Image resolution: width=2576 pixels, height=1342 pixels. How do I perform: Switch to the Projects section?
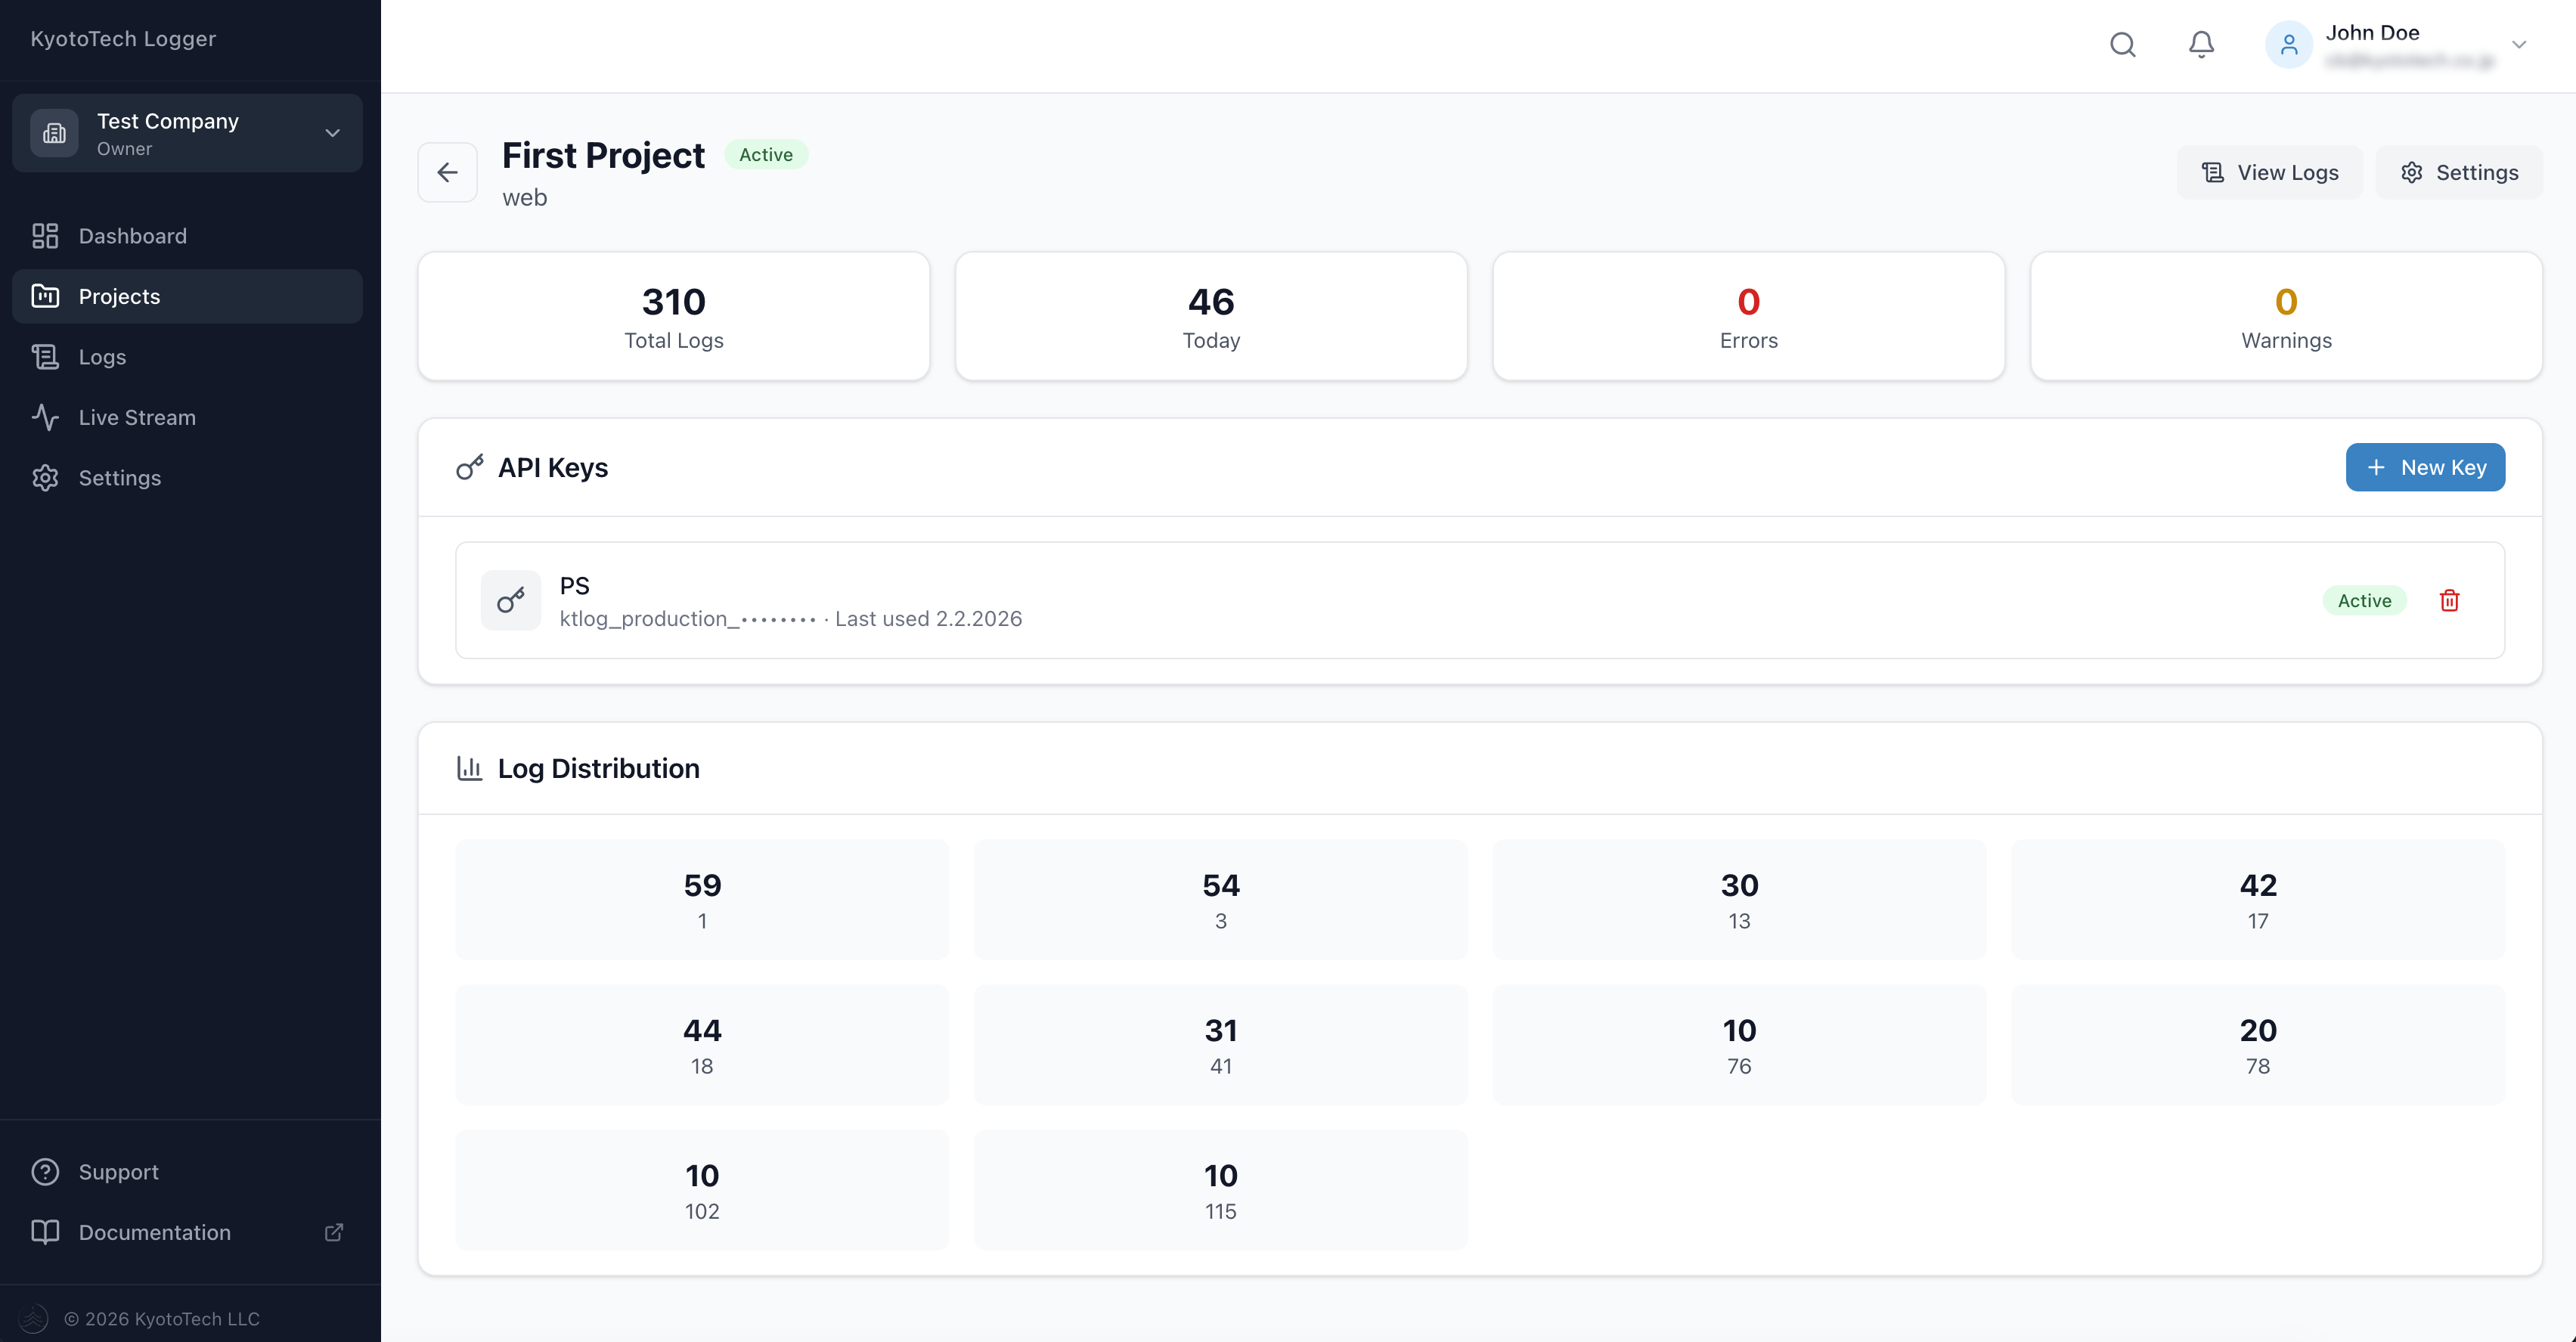(119, 296)
